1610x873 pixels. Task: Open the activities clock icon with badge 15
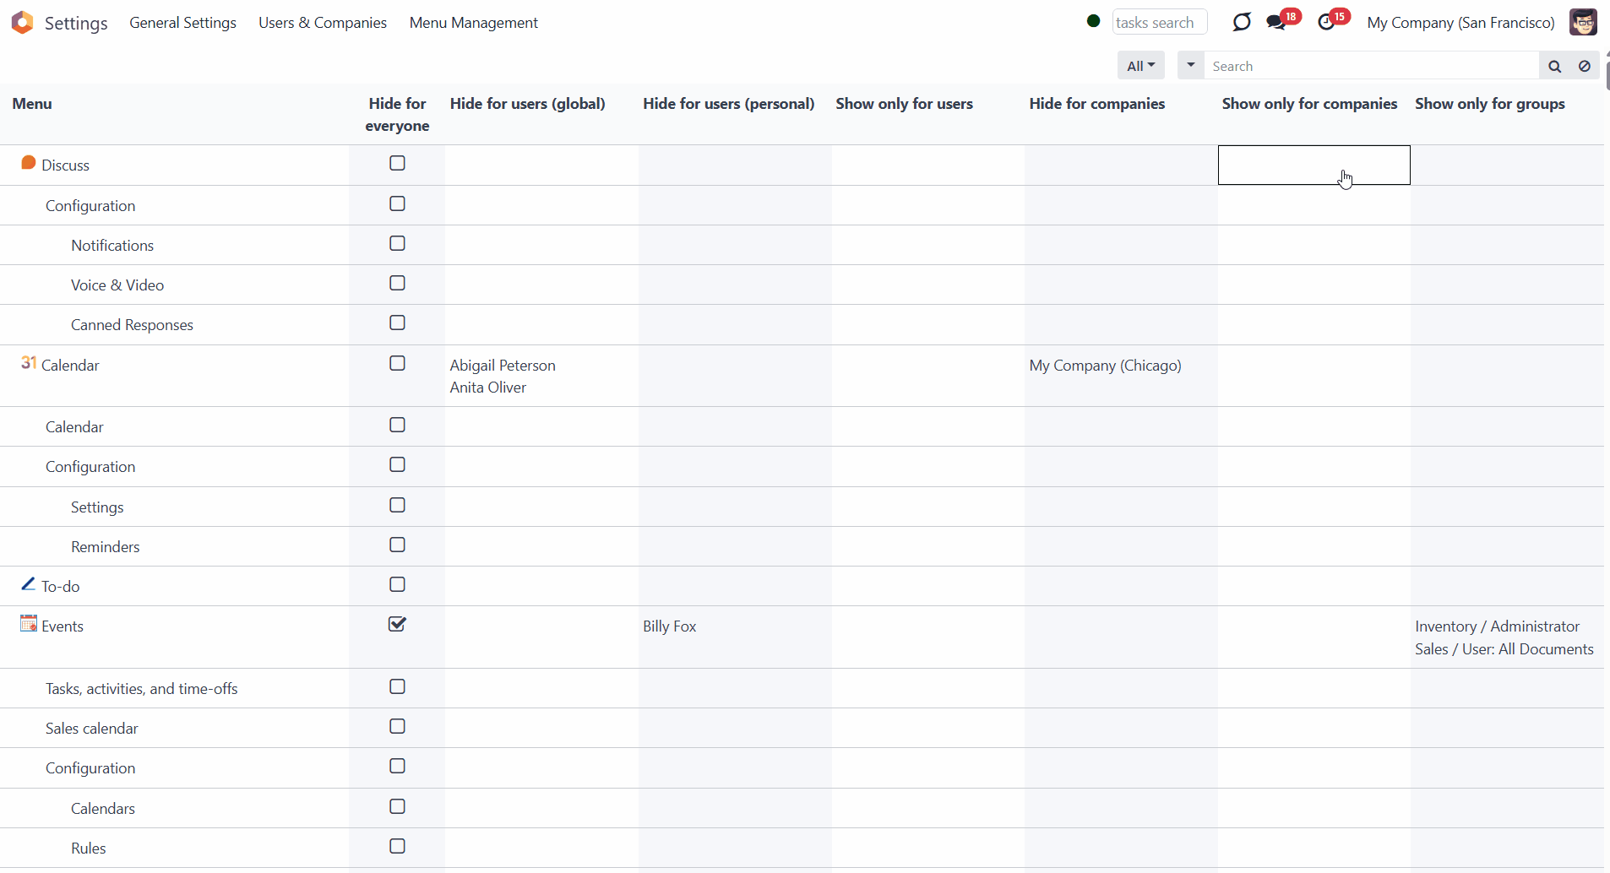point(1327,22)
